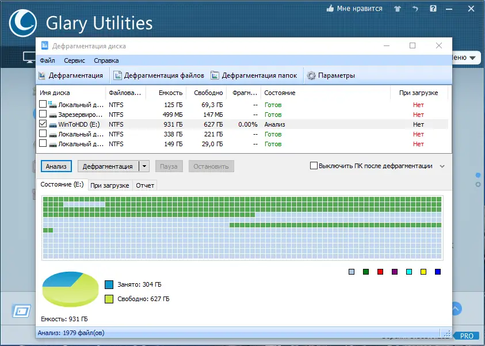Click the Остановить button
The height and width of the screenshot is (346, 485).
pyautogui.click(x=211, y=166)
